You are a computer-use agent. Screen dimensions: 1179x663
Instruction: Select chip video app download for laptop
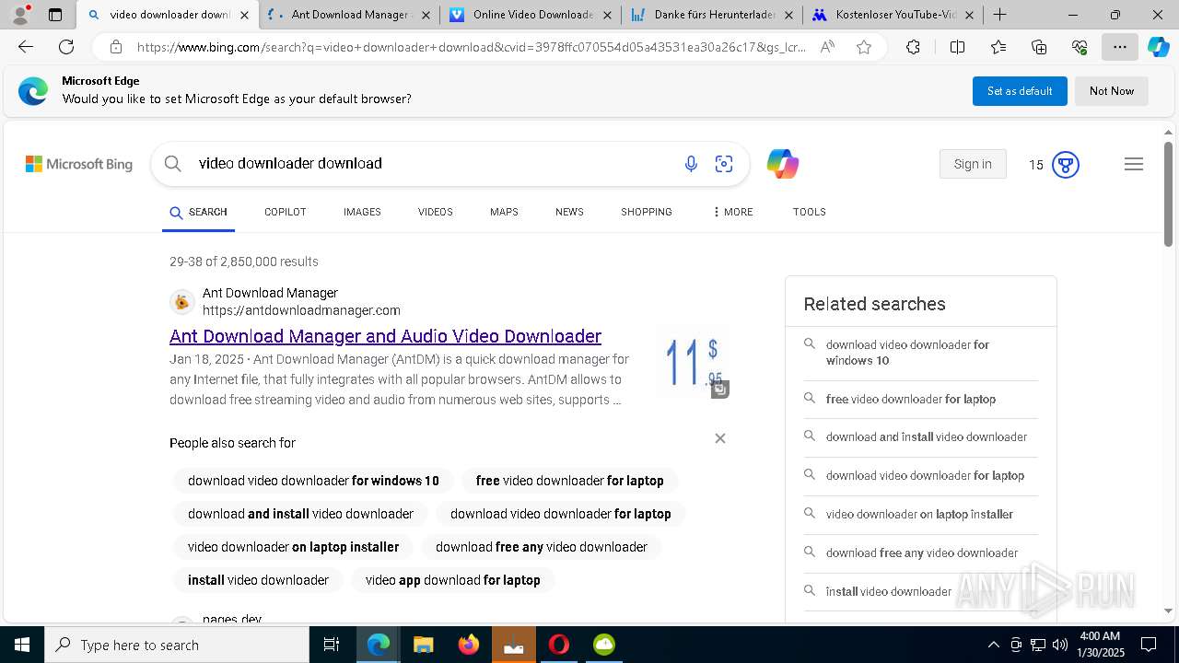pos(452,580)
